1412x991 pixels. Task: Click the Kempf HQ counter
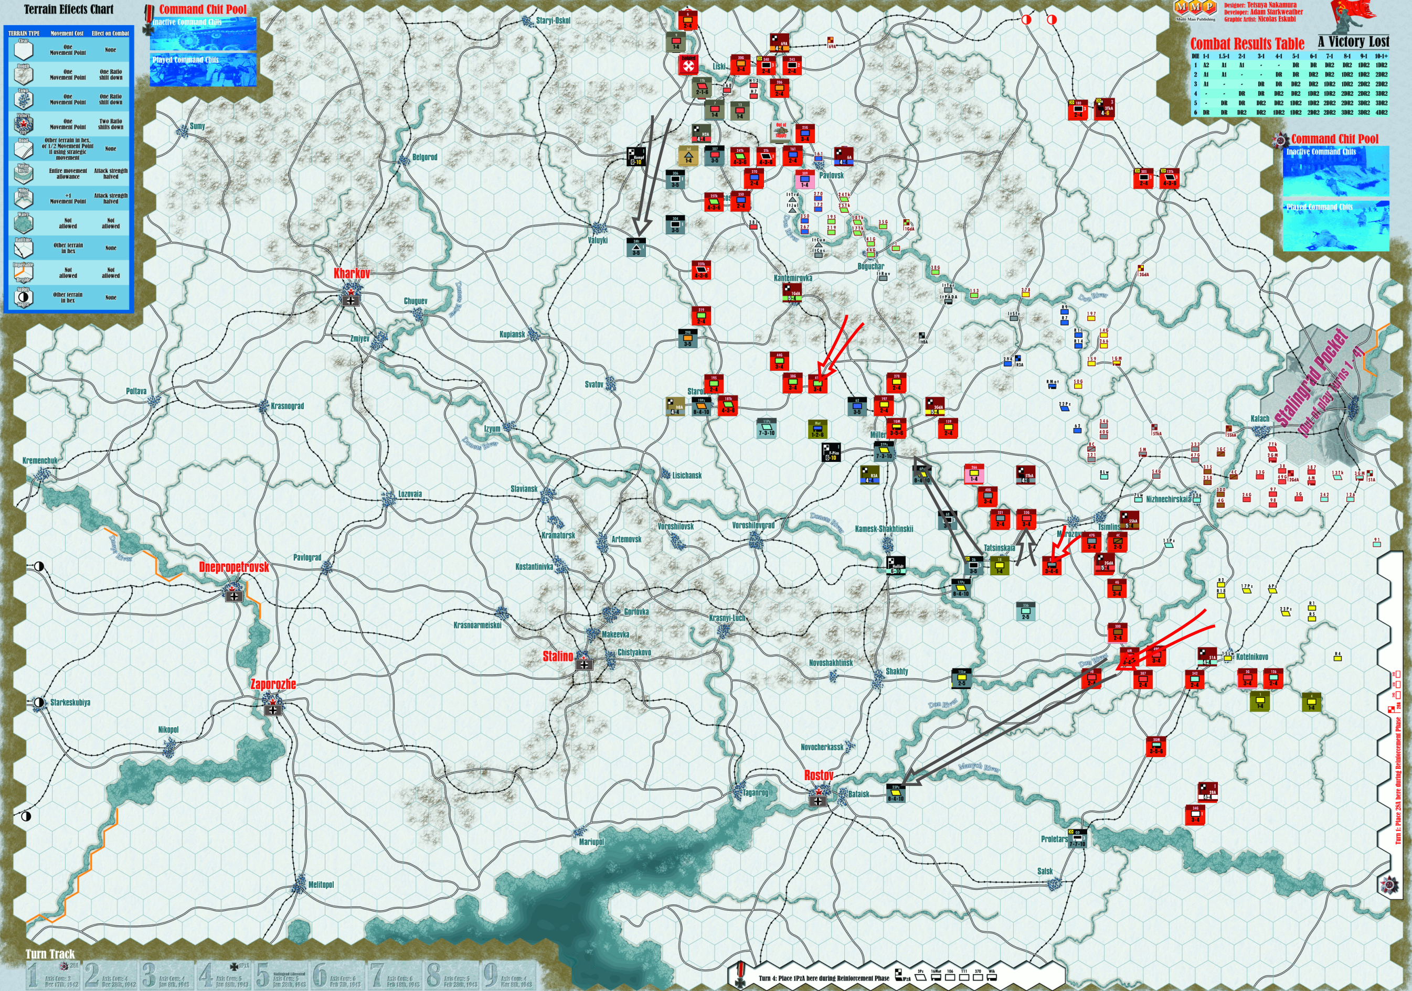point(638,157)
